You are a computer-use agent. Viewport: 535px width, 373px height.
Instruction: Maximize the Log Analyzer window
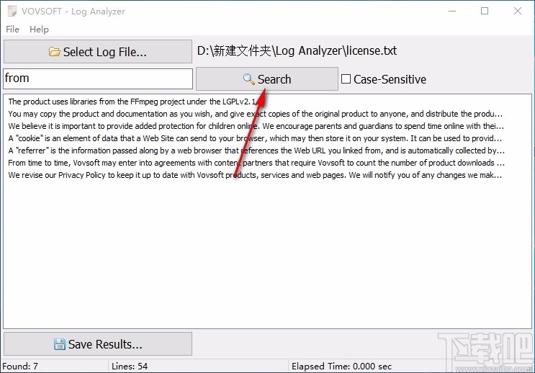(x=485, y=11)
